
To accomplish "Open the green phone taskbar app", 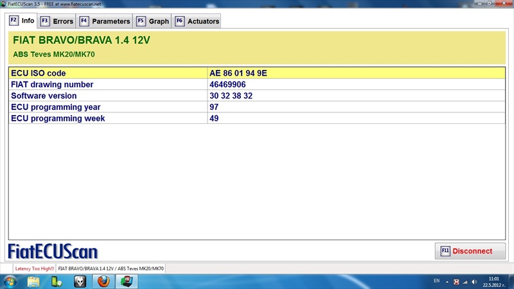I will coord(57,281).
